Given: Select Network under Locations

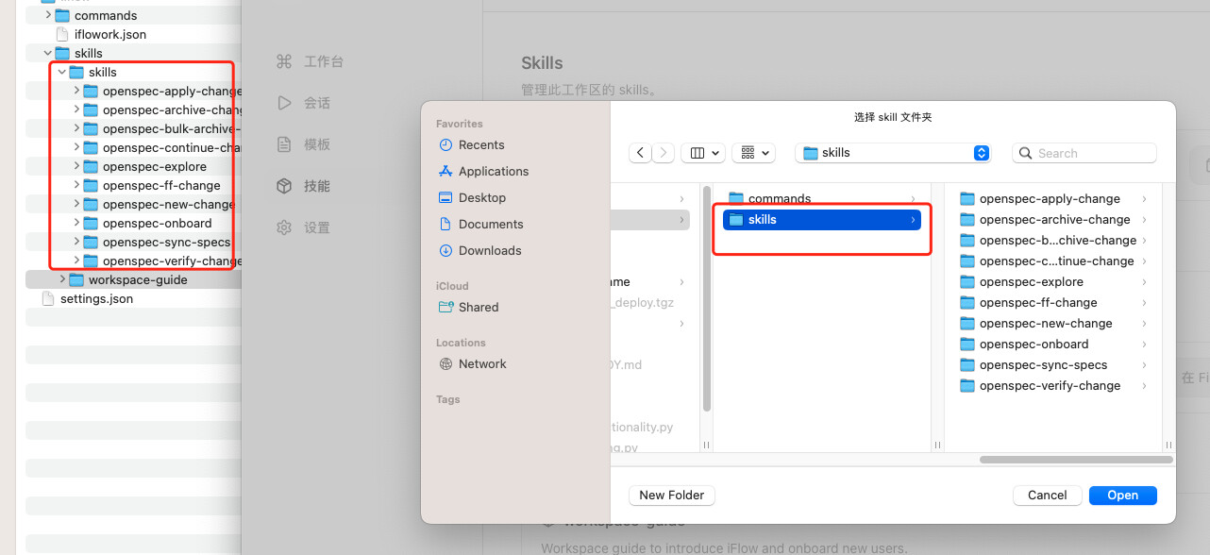Looking at the screenshot, I should pyautogui.click(x=482, y=364).
